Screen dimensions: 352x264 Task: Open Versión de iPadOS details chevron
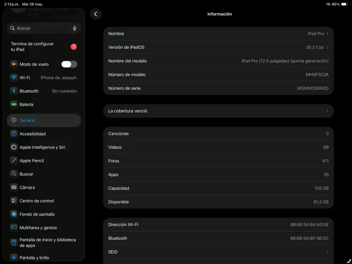click(327, 48)
